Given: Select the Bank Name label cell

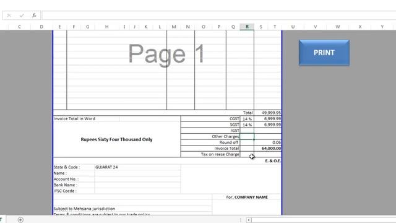Looking at the screenshot, I should pos(74,185).
